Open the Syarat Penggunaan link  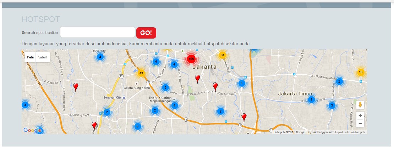tap(320, 132)
